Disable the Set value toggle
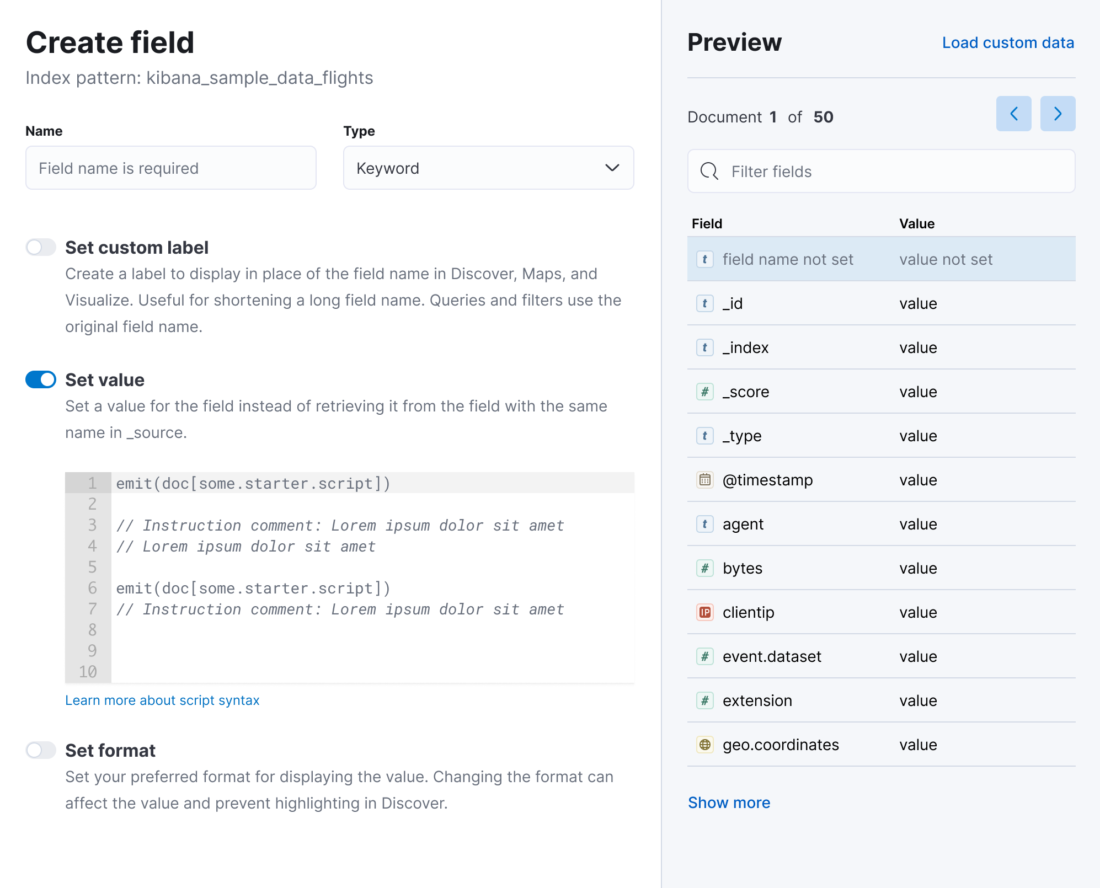The width and height of the screenshot is (1100, 888). click(x=40, y=379)
